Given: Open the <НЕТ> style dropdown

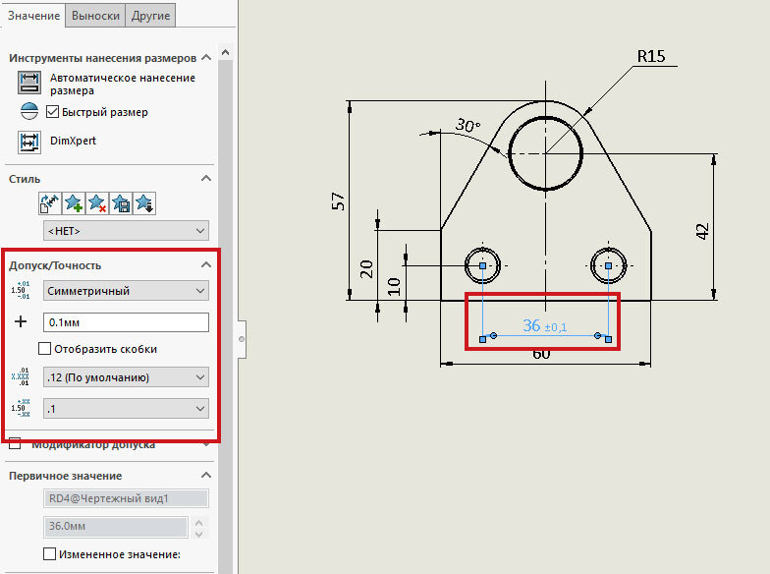Looking at the screenshot, I should pyautogui.click(x=126, y=230).
